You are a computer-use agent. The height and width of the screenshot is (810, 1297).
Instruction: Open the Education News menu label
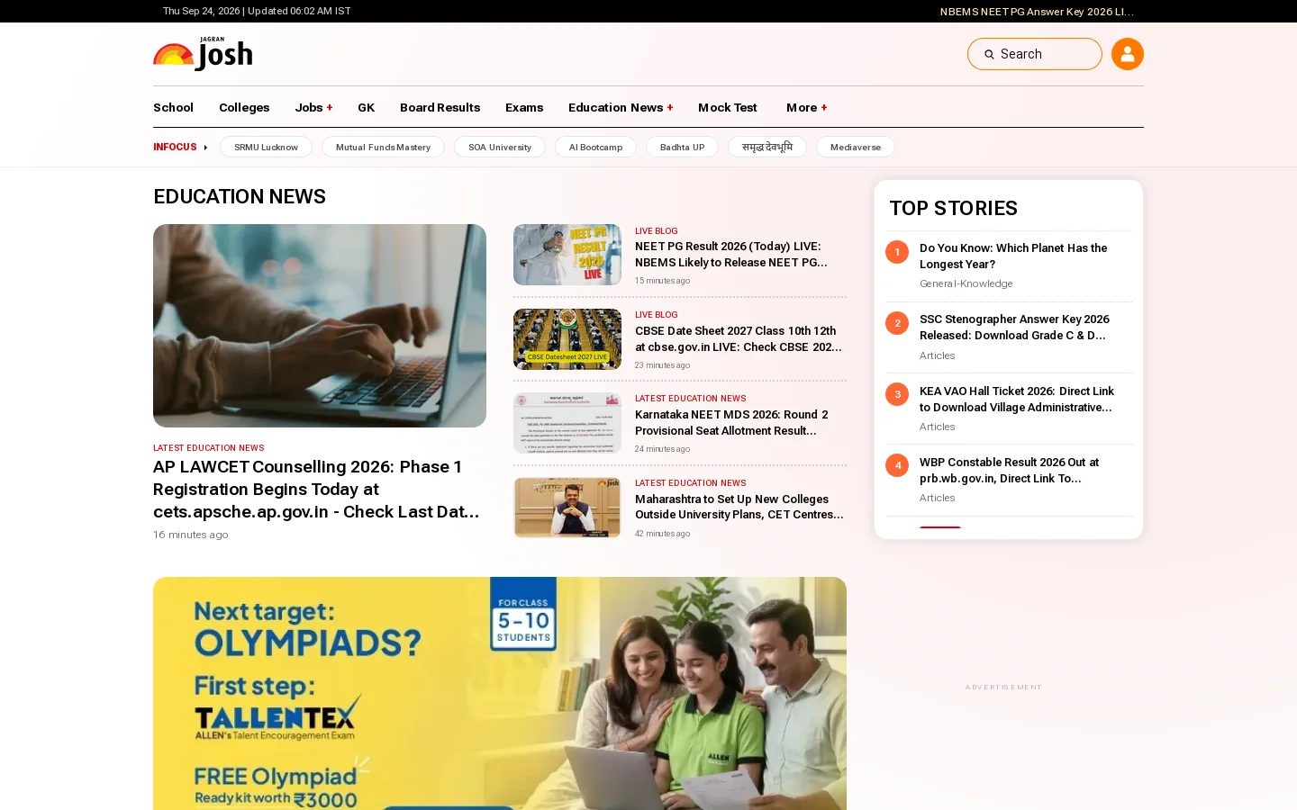coord(615,107)
